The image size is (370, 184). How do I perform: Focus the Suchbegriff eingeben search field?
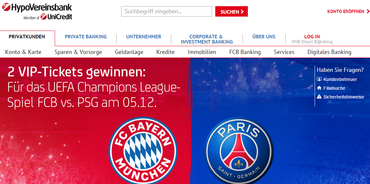(166, 11)
